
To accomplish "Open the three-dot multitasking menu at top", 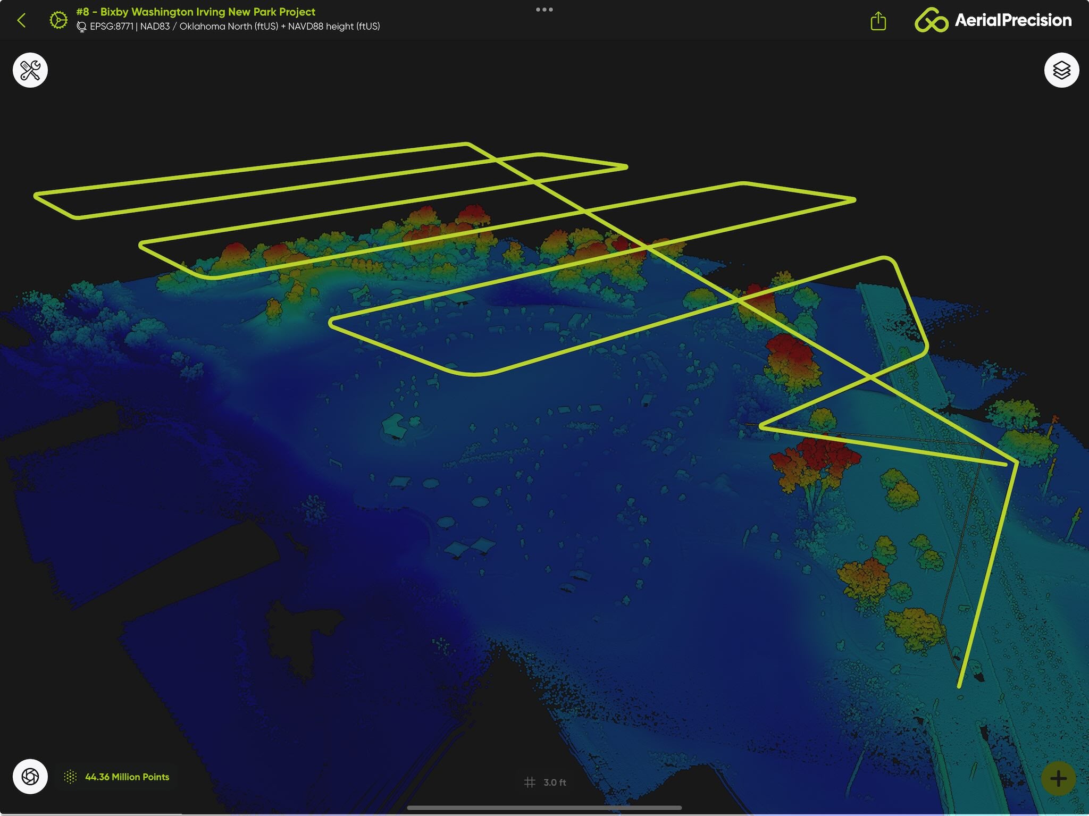I will pos(544,10).
